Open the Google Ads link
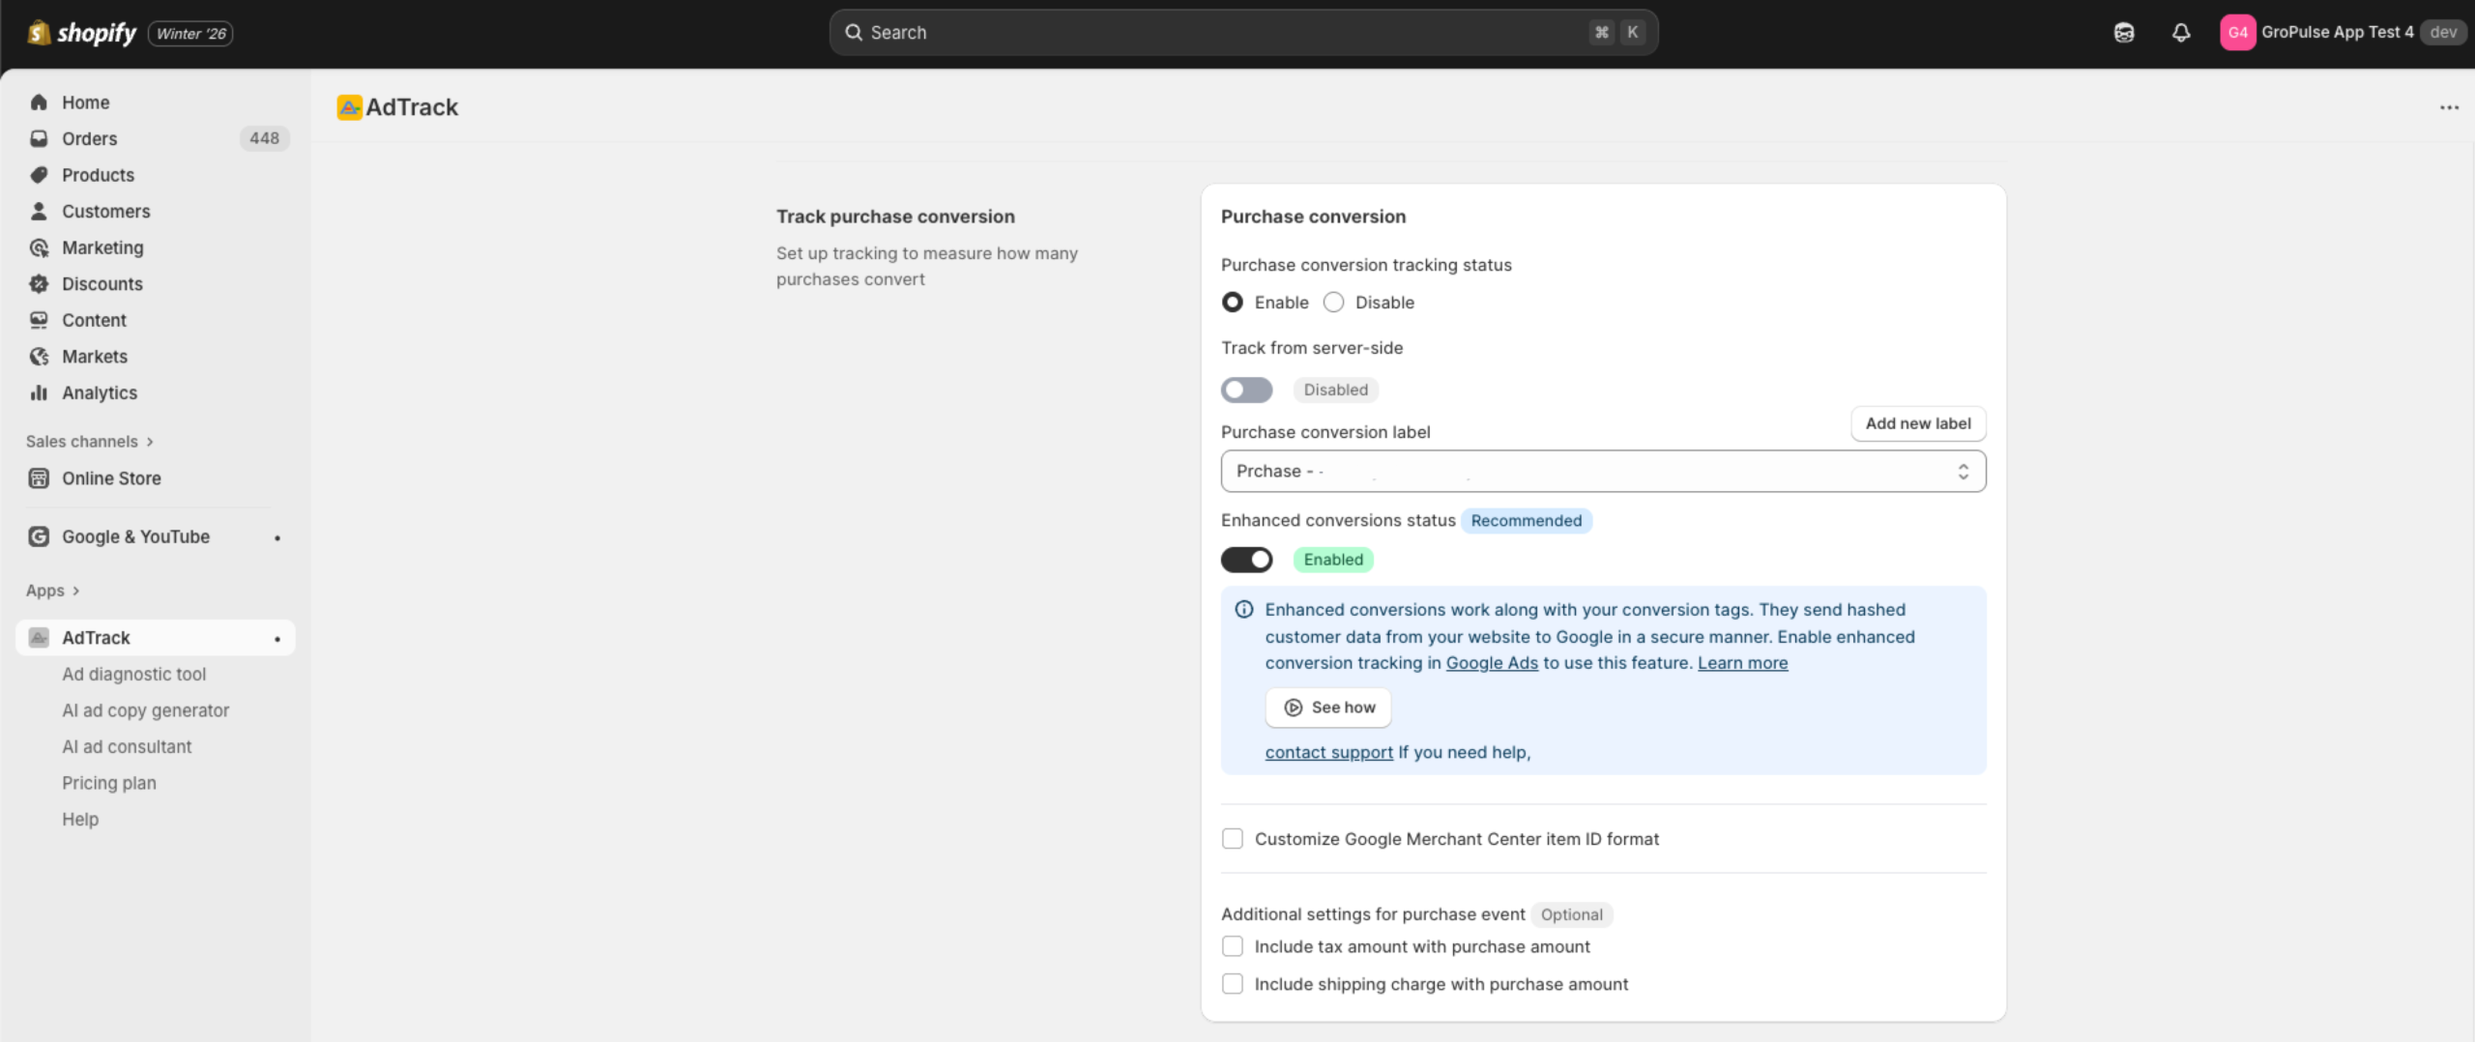 pos(1491,663)
